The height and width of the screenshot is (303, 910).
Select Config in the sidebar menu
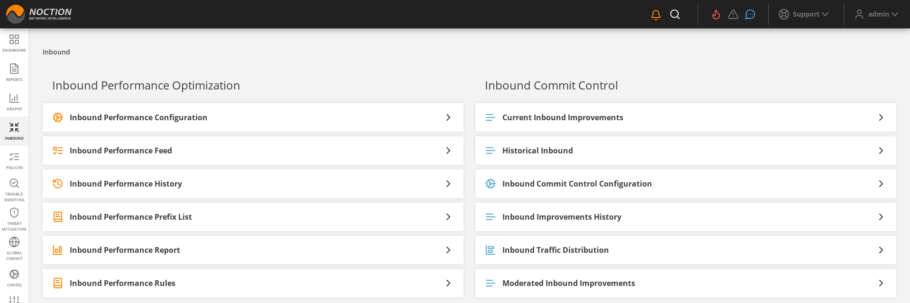pos(14,278)
